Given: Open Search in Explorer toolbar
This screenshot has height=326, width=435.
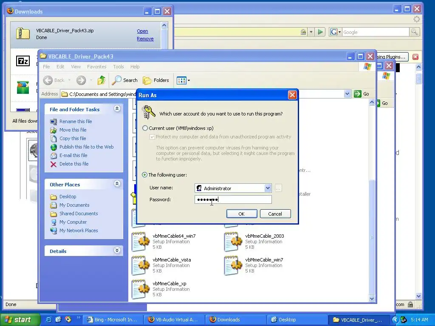Looking at the screenshot, I should (125, 80).
